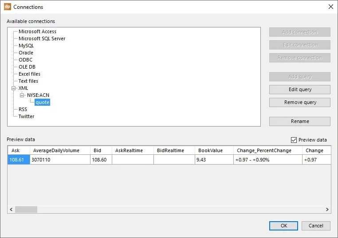Screen dimensions: 338x238
Task: Choose MySQL from available connections
Action: [26, 46]
